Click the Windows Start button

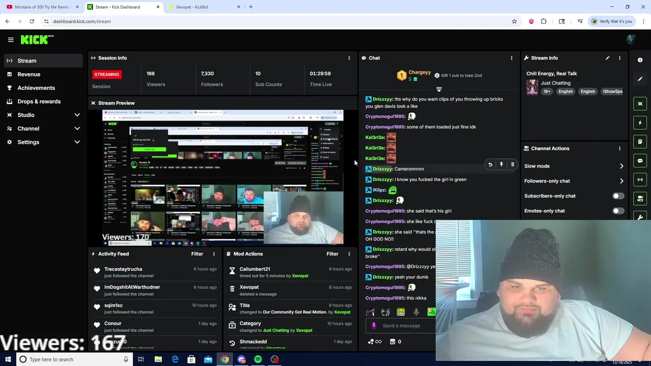[x=8, y=359]
